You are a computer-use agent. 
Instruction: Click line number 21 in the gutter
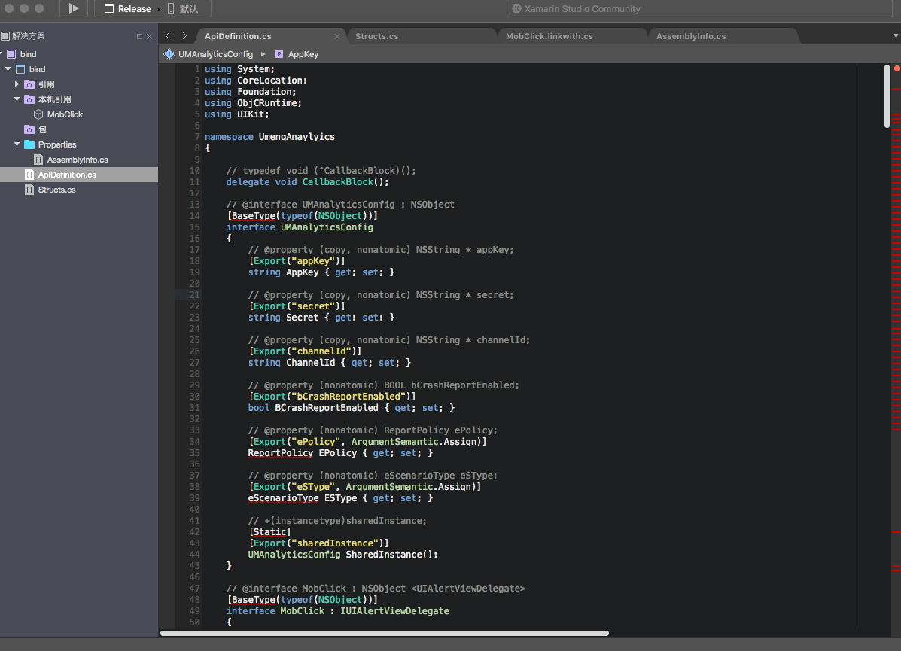[195, 295]
